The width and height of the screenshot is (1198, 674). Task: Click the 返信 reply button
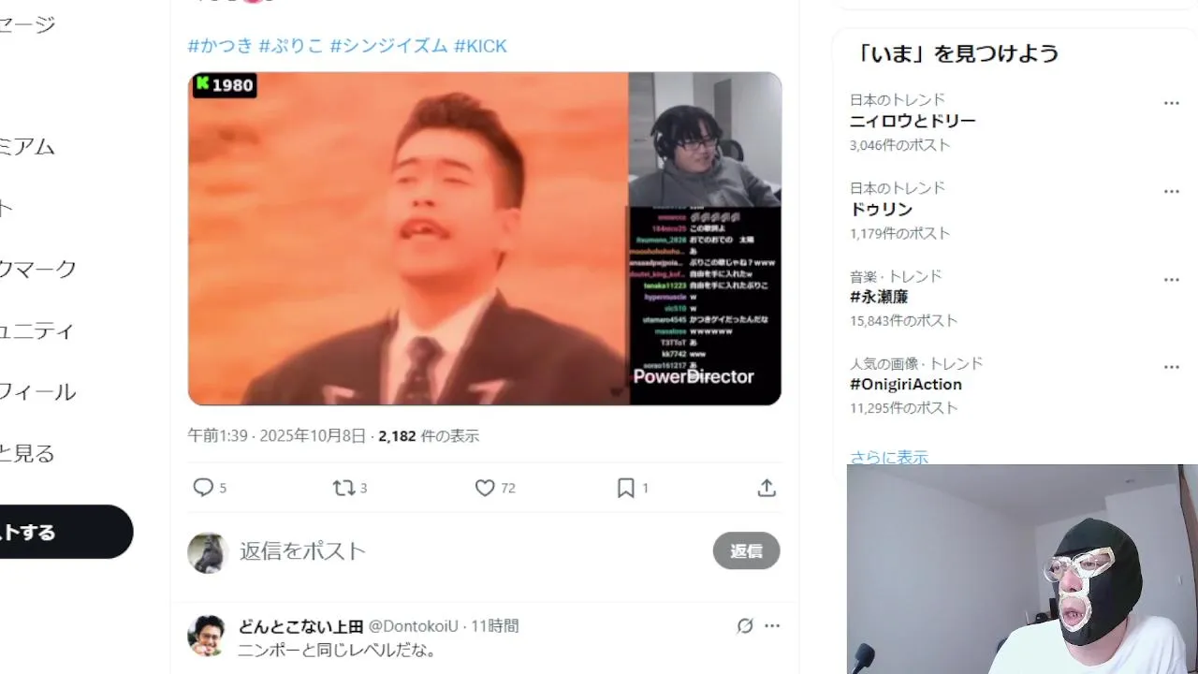point(746,550)
